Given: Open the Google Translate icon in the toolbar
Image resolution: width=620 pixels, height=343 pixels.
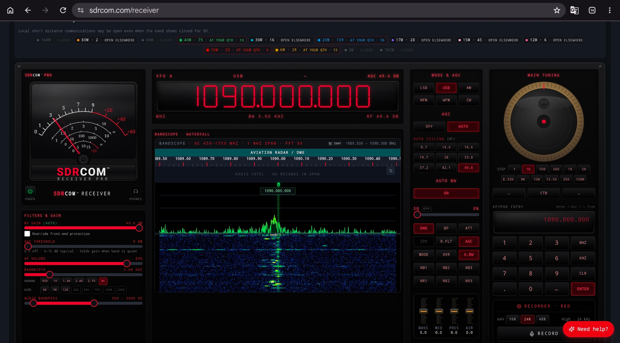Looking at the screenshot, I should [574, 10].
